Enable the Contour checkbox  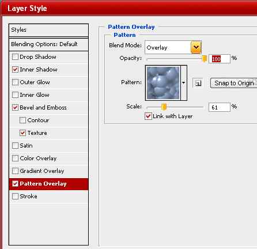22,120
